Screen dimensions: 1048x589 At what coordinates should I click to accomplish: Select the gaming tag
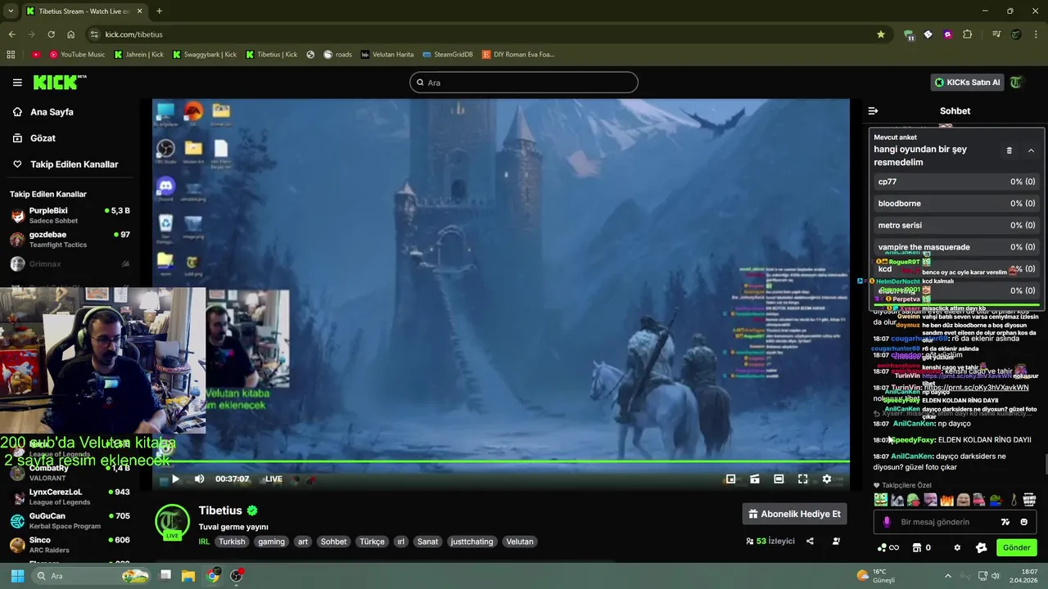coord(272,542)
